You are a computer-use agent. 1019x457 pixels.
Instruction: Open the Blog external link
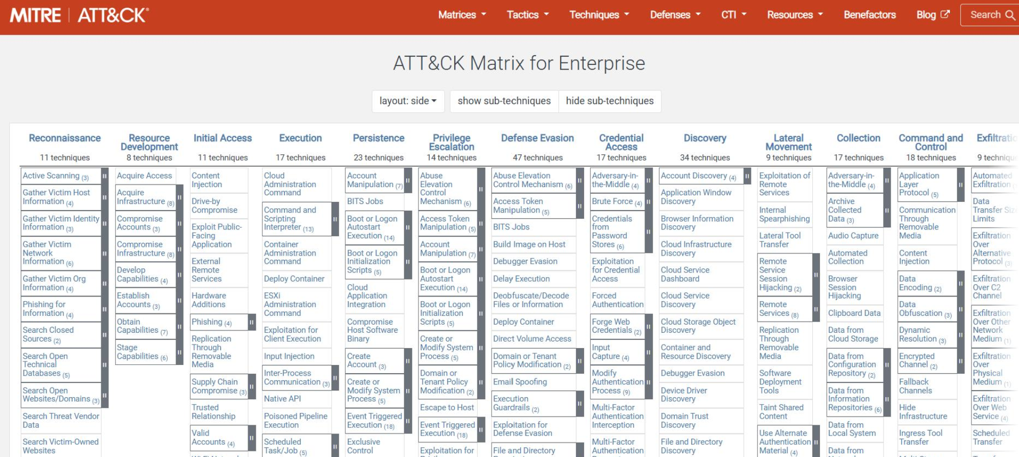(x=933, y=15)
